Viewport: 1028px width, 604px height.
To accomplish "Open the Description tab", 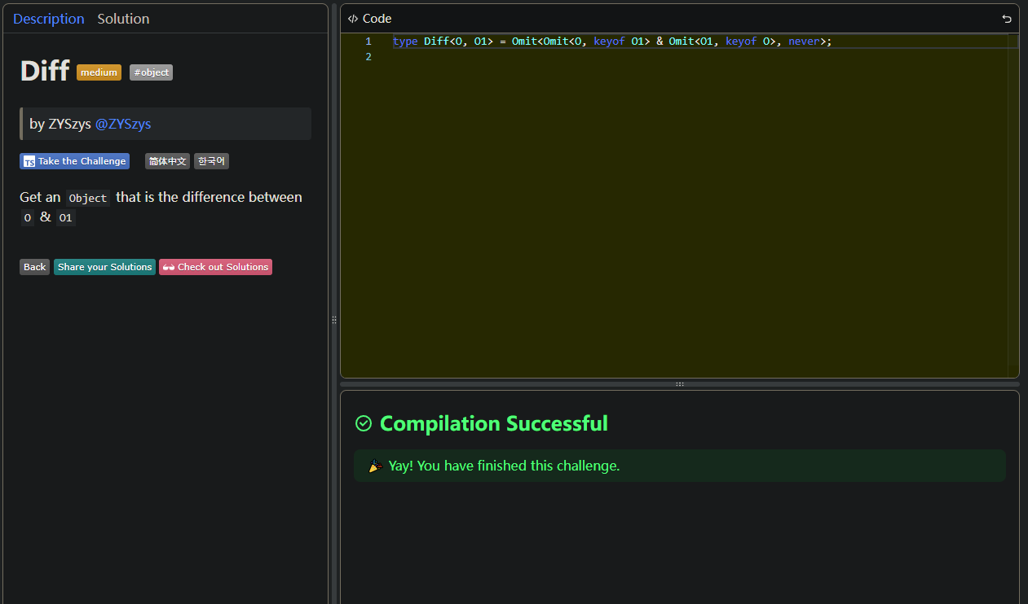I will pyautogui.click(x=48, y=19).
